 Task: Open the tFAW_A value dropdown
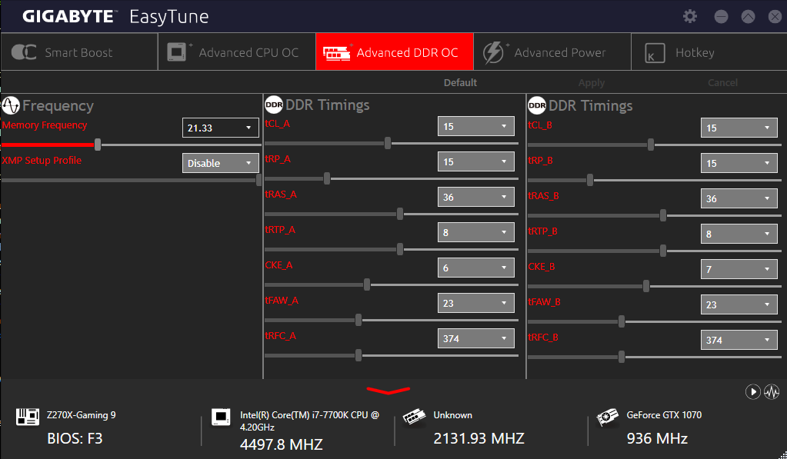(x=475, y=303)
